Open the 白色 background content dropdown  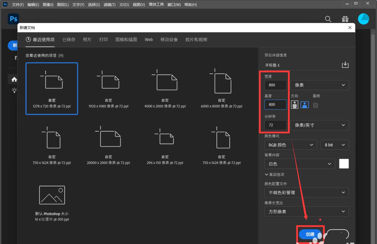[x=300, y=164]
